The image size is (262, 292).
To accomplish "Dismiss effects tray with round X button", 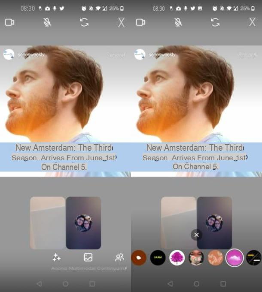I will 196,235.
